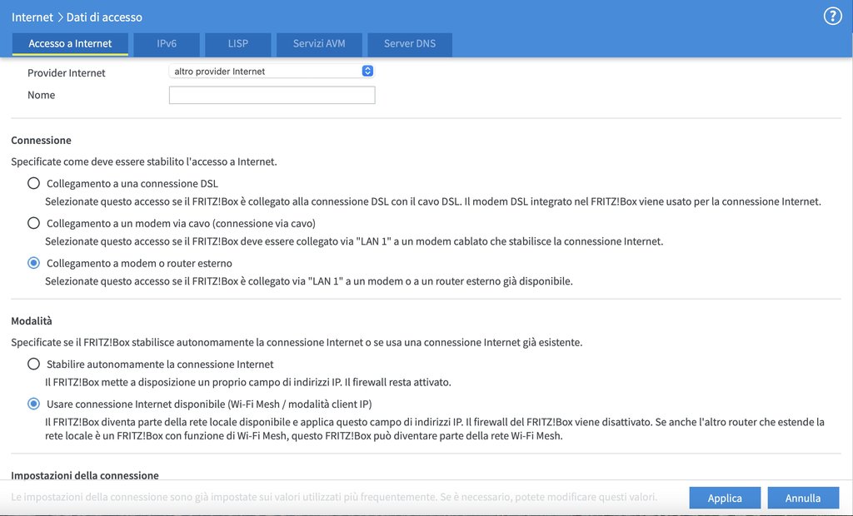Screen dimensions: 853x516
Task: Click text 'Specificate come deve essere stabilito l'accesso a Internet.'
Action: click(x=144, y=161)
